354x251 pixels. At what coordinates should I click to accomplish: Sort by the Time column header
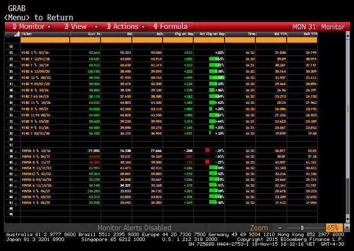pyautogui.click(x=240, y=34)
